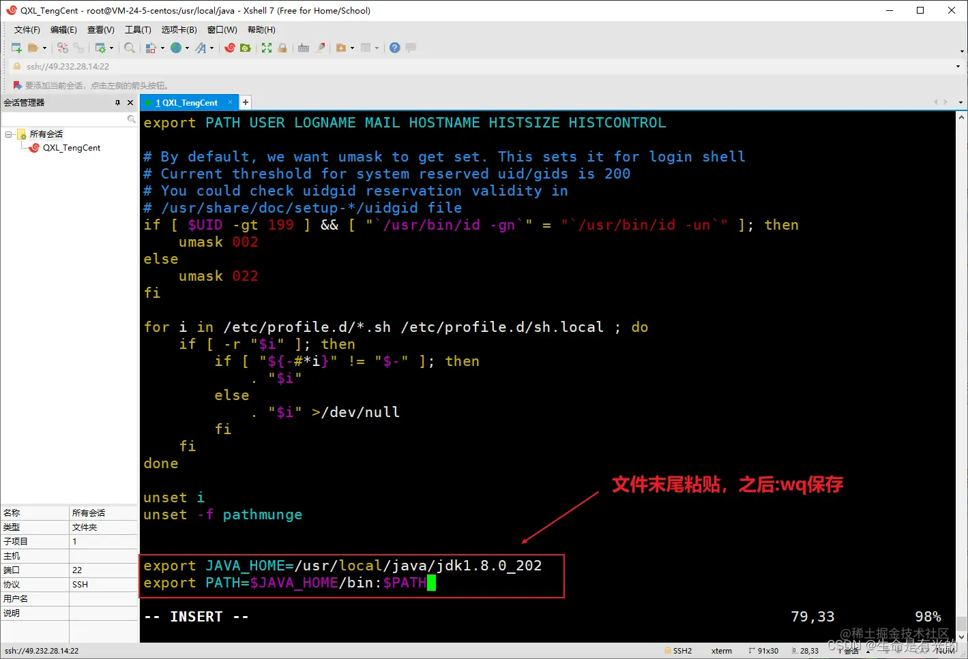968x659 pixels.
Task: Click the Disconnect session icon
Action: (63, 48)
